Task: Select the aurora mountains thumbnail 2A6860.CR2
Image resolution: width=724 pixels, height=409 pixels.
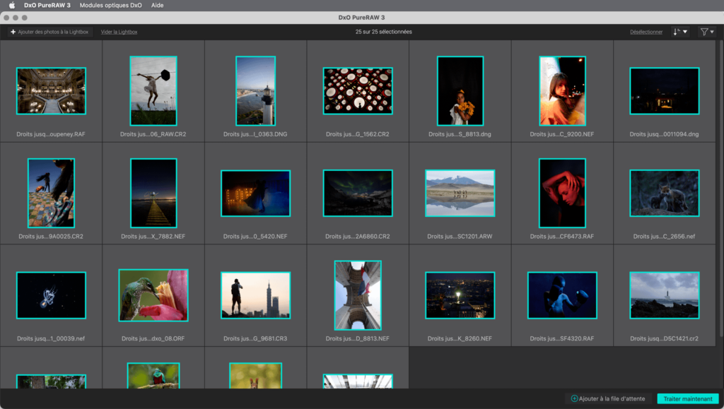Action: coord(358,194)
